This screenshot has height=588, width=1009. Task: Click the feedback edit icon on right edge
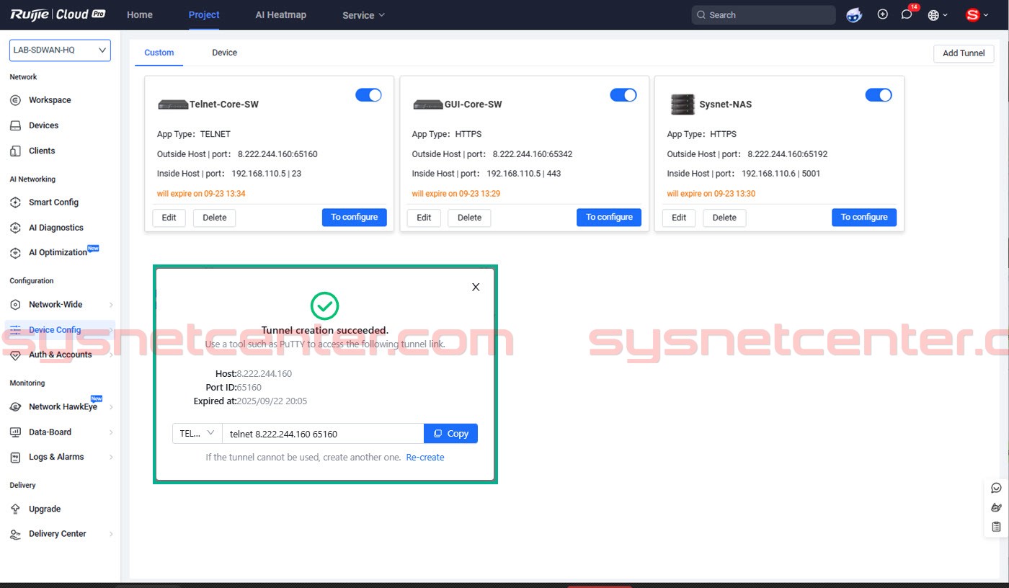(x=997, y=507)
